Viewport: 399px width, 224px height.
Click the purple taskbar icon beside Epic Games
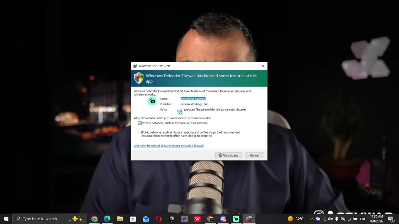pos(185,219)
